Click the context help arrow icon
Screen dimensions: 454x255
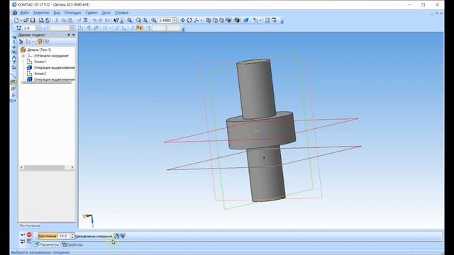pyautogui.click(x=116, y=21)
